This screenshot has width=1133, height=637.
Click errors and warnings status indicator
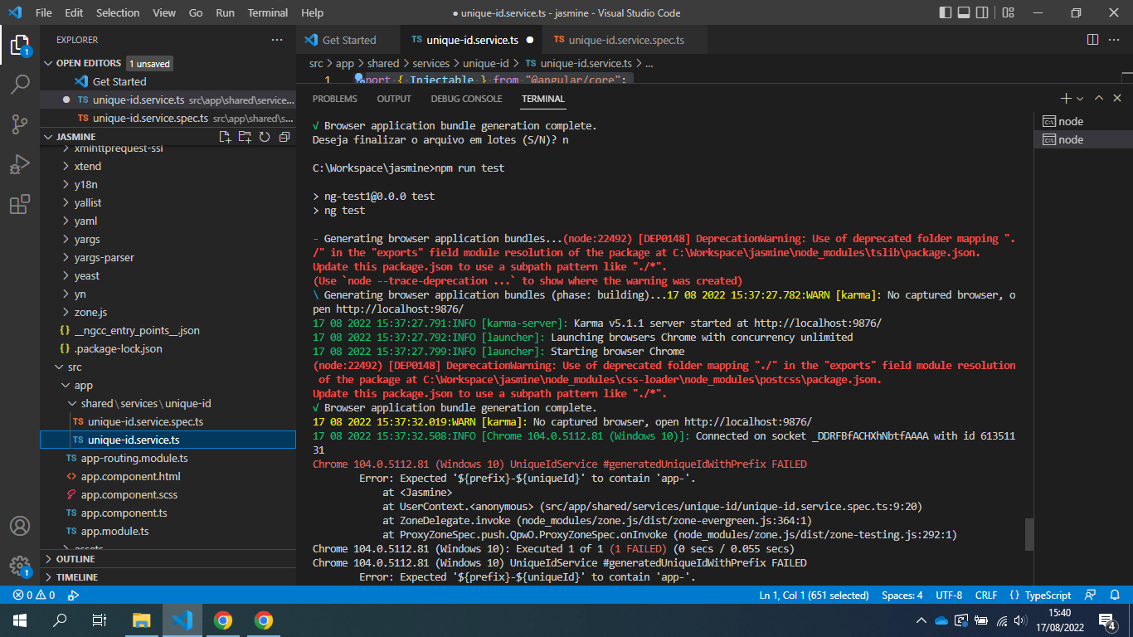34,595
